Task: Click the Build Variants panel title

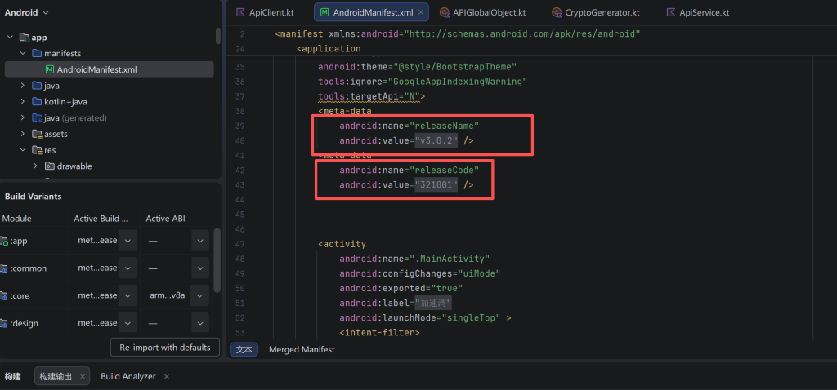Action: pos(33,197)
